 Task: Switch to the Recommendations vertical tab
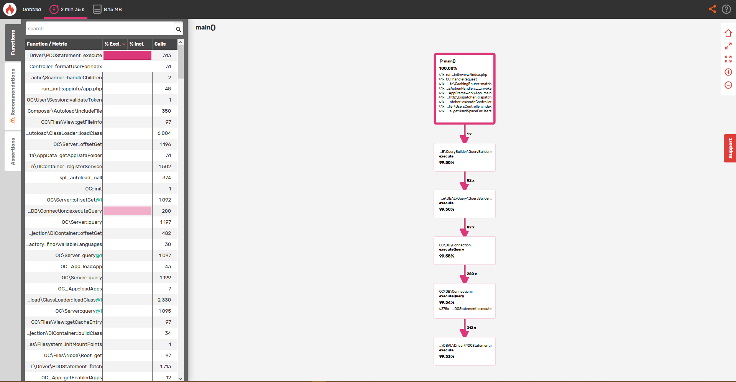point(13,96)
